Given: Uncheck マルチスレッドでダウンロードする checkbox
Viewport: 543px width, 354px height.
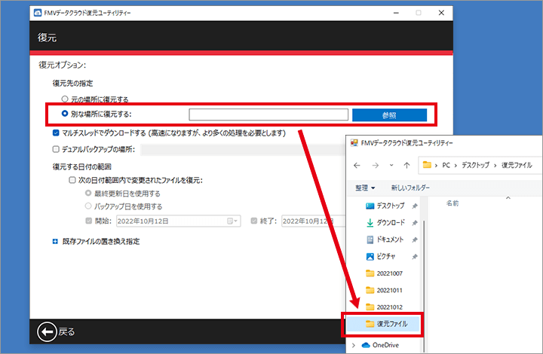Looking at the screenshot, I should tap(56, 133).
